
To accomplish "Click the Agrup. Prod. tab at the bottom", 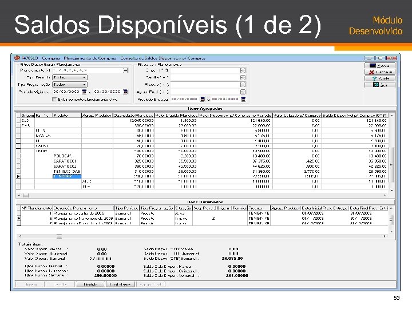I will click(x=150, y=284).
